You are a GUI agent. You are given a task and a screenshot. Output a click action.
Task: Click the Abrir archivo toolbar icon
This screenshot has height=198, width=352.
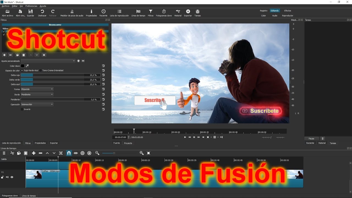[7, 13]
